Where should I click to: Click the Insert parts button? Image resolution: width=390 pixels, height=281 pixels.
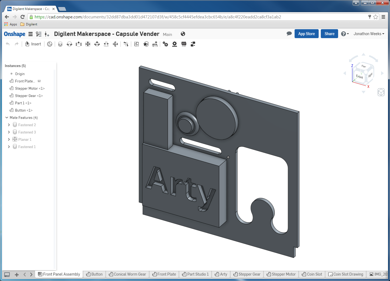(33, 44)
